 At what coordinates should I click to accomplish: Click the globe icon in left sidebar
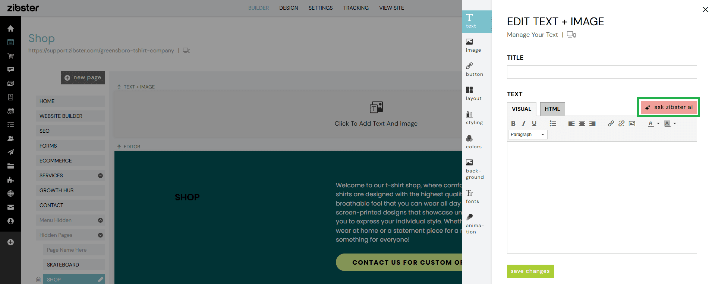click(10, 194)
